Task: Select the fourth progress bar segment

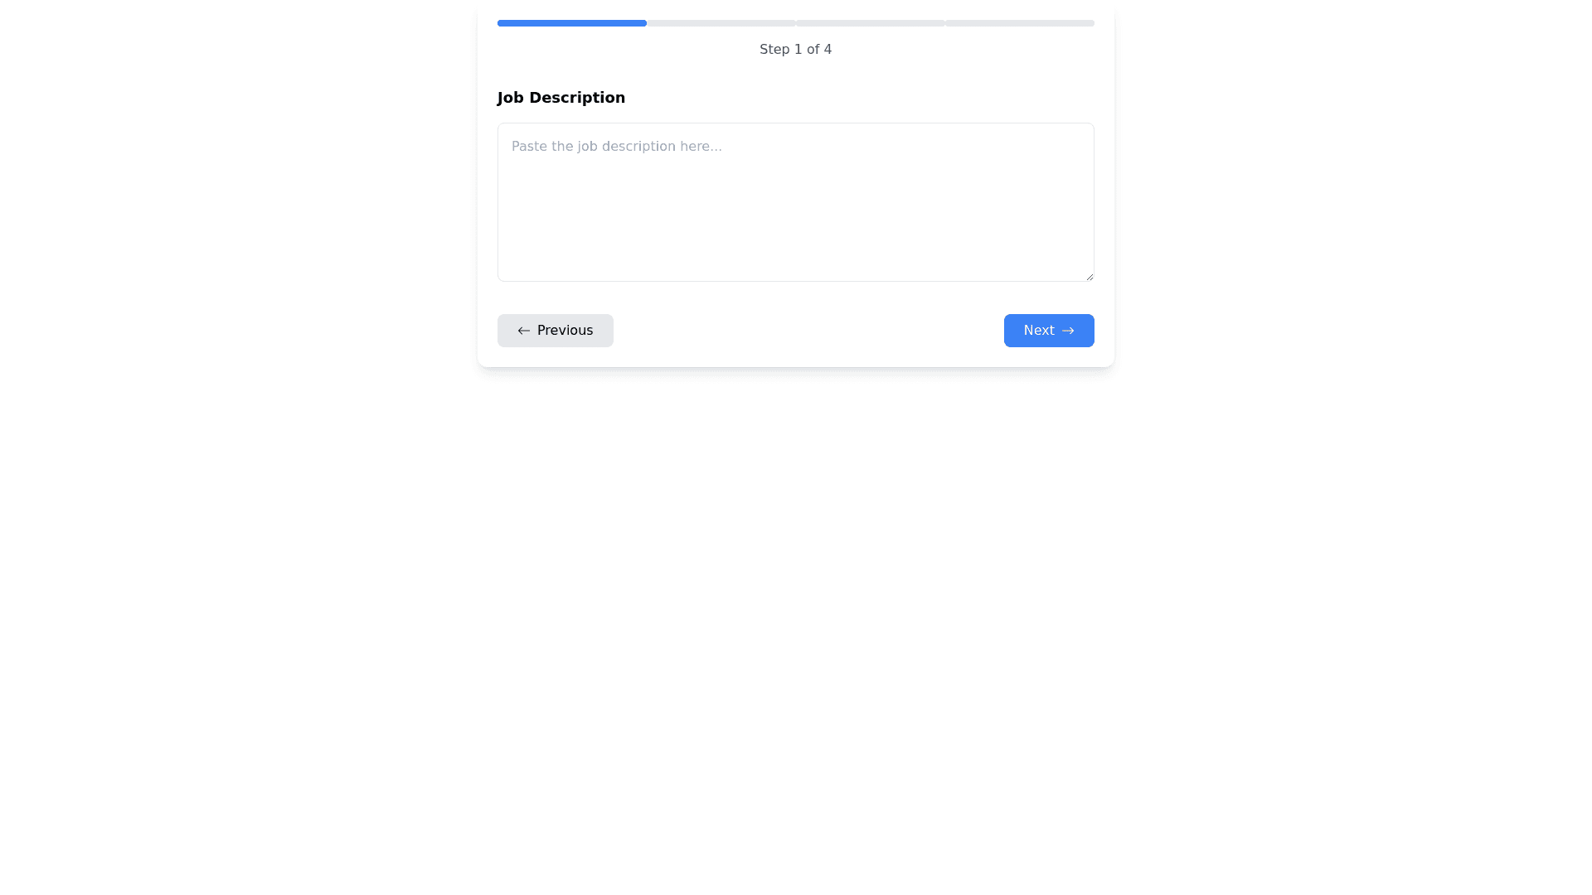Action: pyautogui.click(x=1019, y=23)
